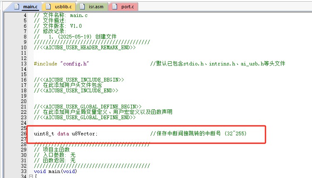The width and height of the screenshot is (312, 178).
Task: Click the AICUBE_USER_GLOBAL_DEFINE_END comment
Action: point(84,118)
